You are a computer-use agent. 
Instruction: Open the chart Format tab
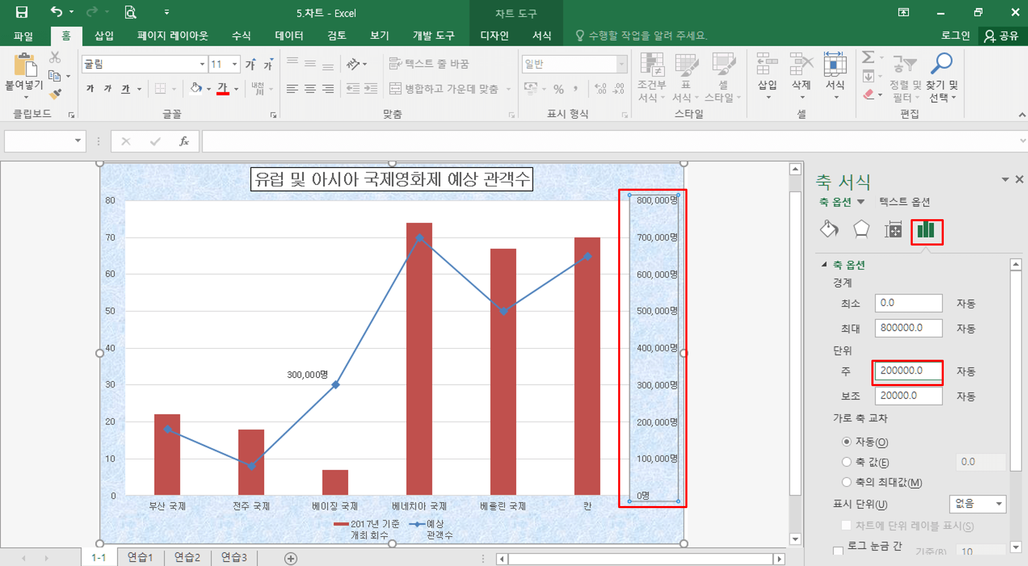(542, 36)
